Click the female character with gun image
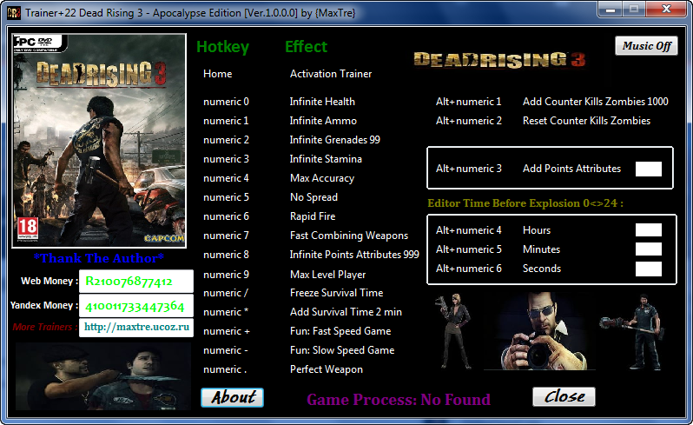Viewport: 693px width, 425px height. [x=454, y=331]
